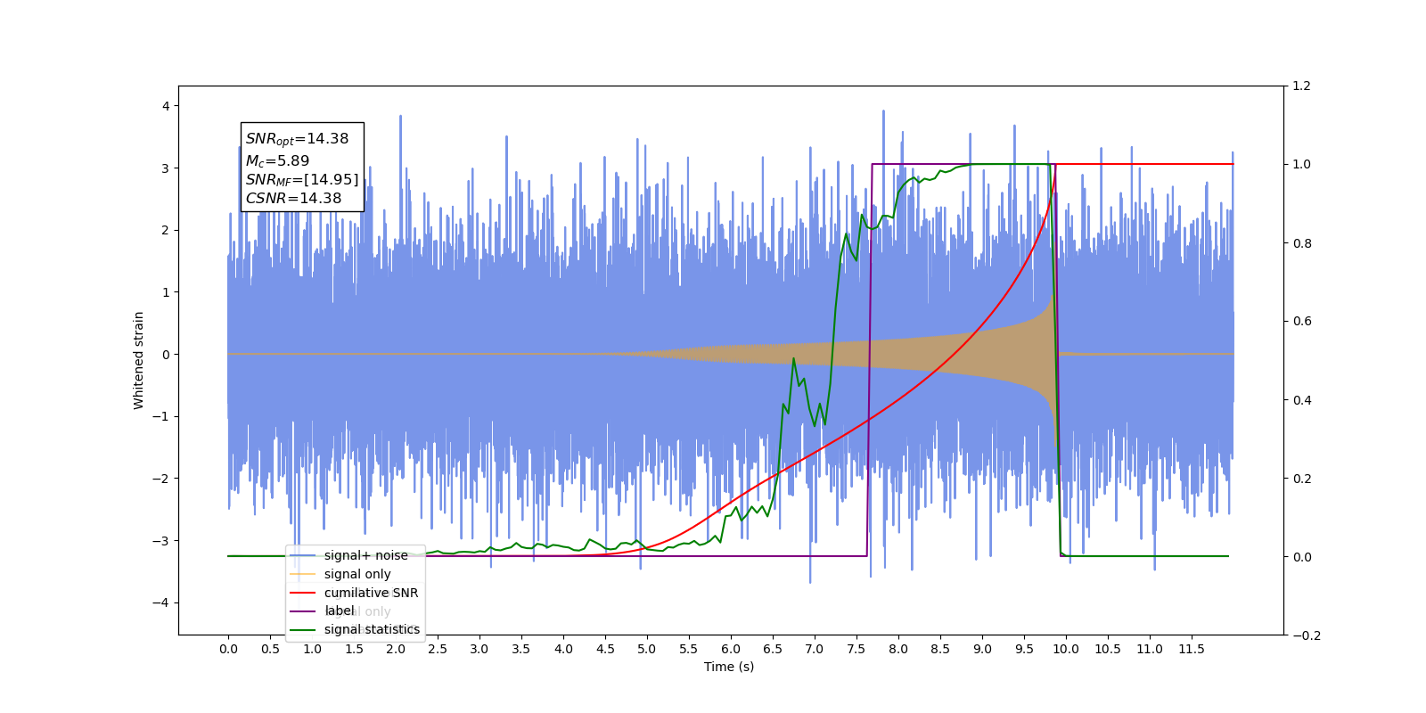This screenshot has height=713, width=1426.
Task: Click the SNR_opt=14.38 annotation text
Action: [x=297, y=139]
